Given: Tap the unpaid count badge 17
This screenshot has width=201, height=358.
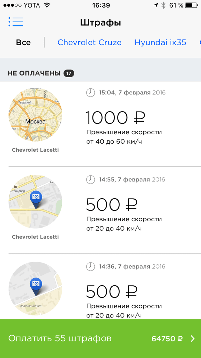Looking at the screenshot, I should (x=69, y=73).
